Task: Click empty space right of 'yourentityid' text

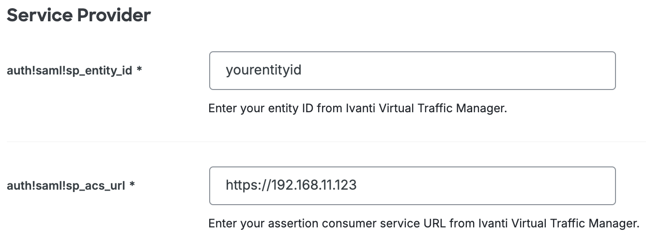Action: 460,71
